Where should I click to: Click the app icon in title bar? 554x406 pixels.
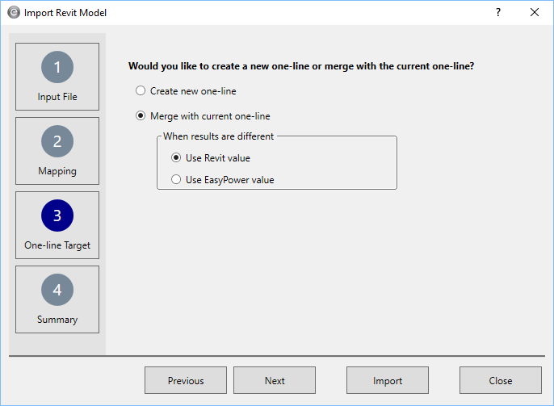[x=13, y=13]
